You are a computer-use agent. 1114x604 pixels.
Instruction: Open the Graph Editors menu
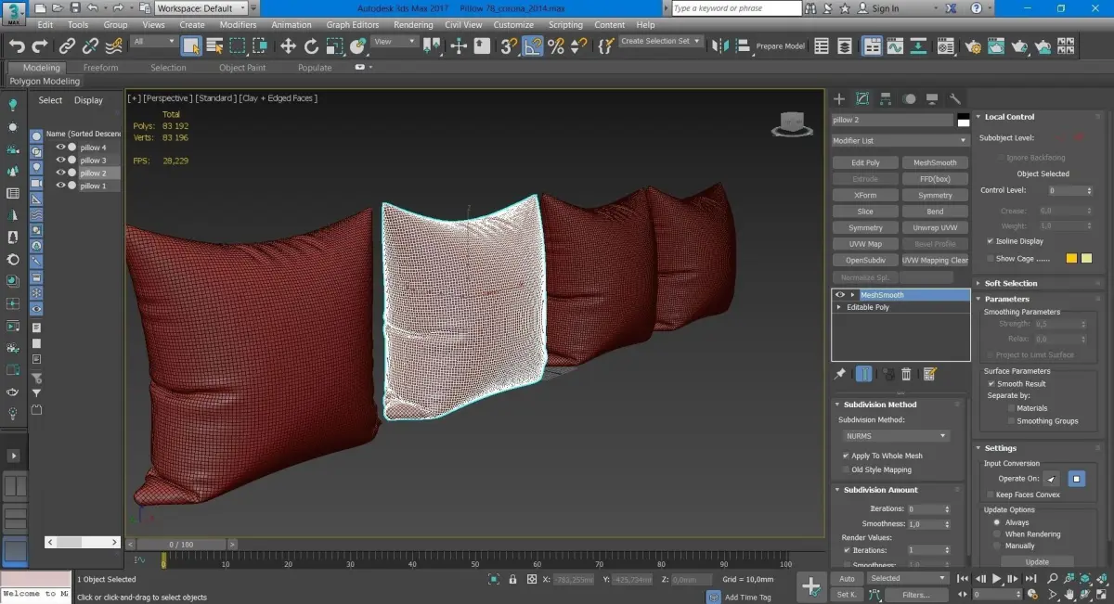(x=352, y=25)
